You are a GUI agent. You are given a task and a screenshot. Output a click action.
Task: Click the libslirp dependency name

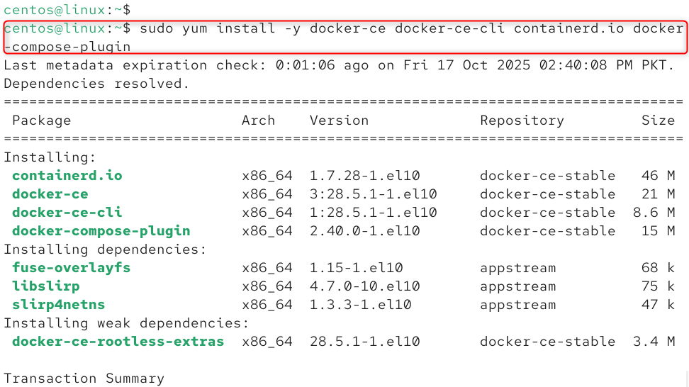coord(45,286)
